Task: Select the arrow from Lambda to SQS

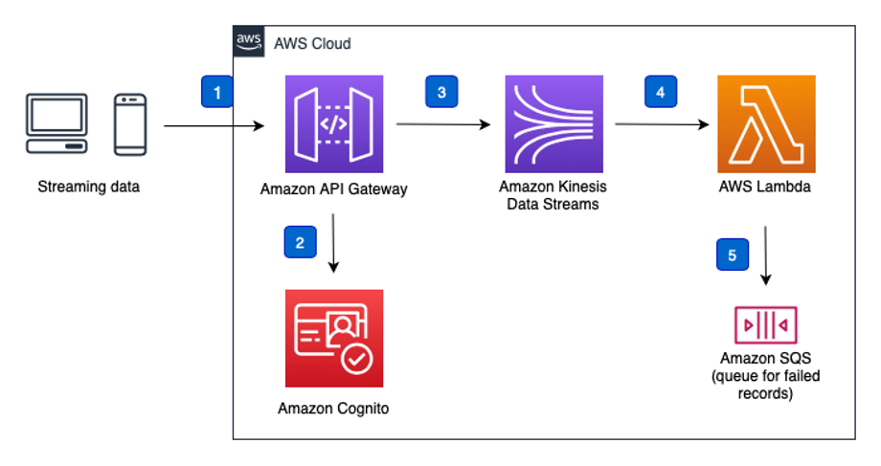Action: (765, 255)
